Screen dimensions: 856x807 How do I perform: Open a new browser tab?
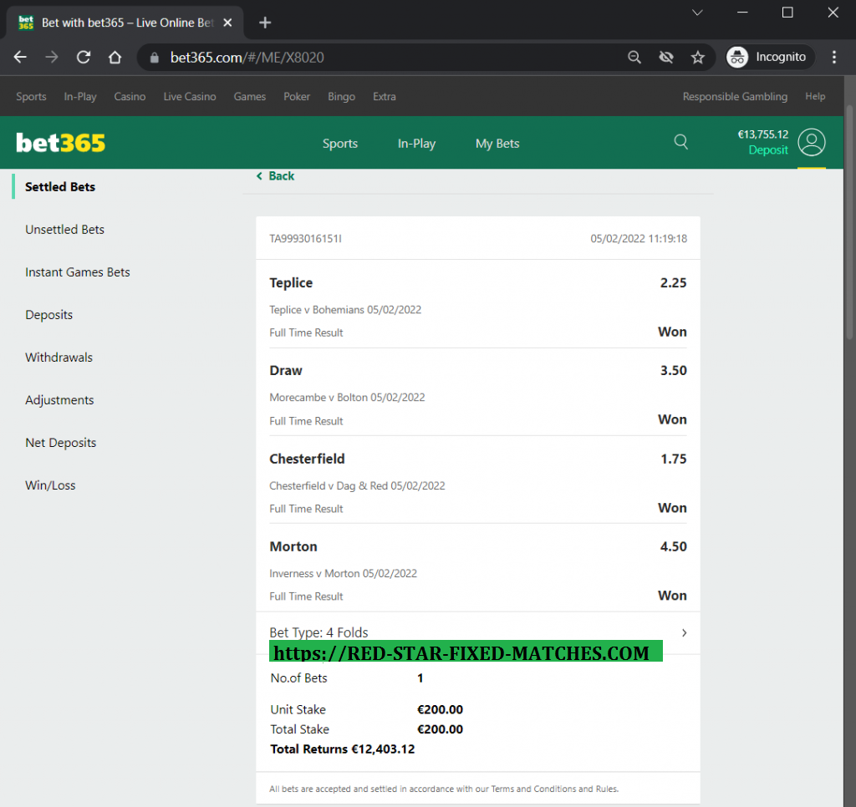point(265,23)
